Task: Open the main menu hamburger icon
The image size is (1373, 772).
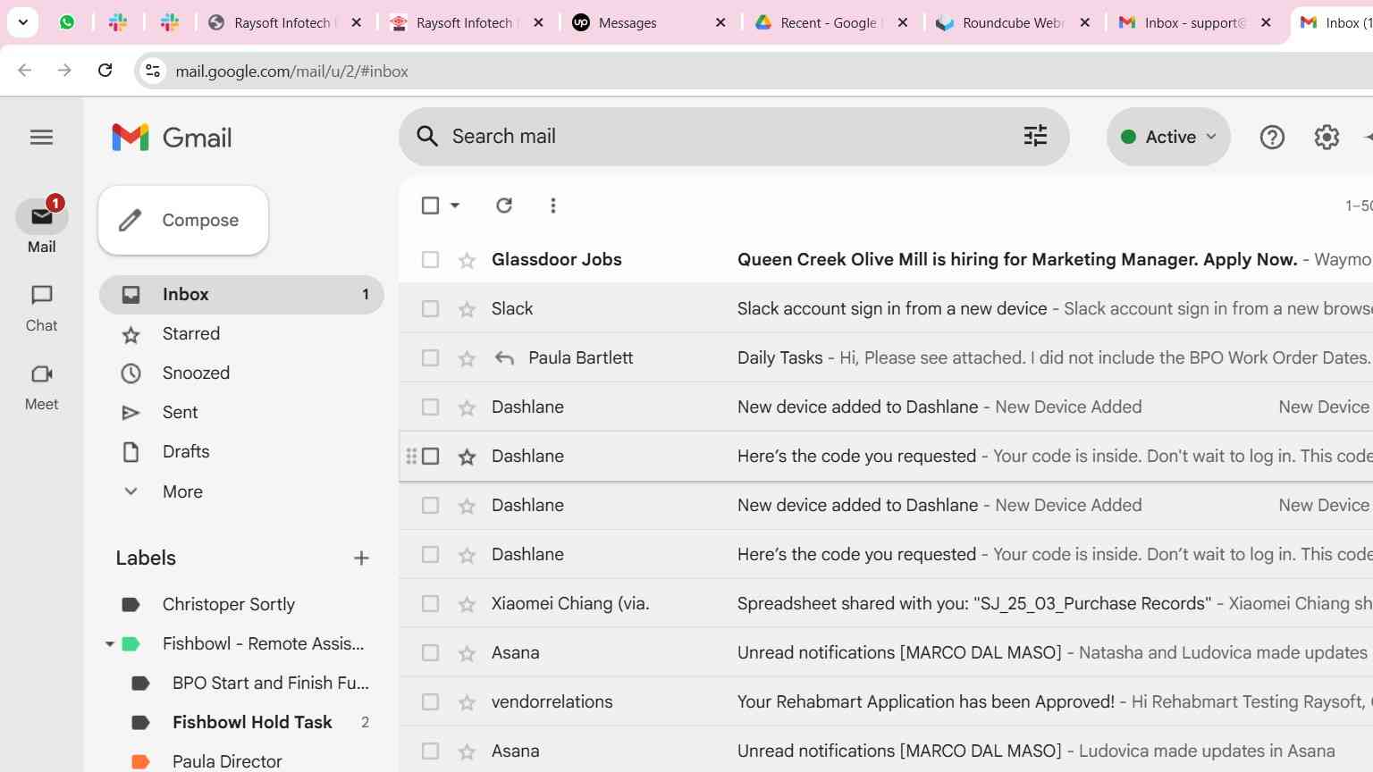Action: pos(41,137)
